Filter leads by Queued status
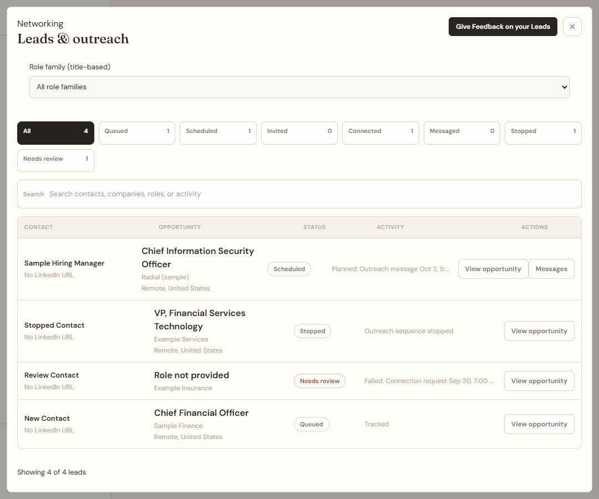 point(137,133)
